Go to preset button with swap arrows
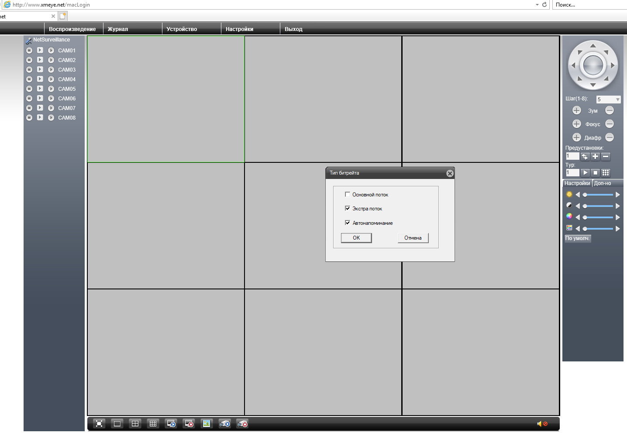 tap(585, 156)
